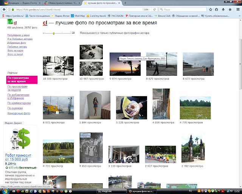
Task: Open the Избранные фото link
Action: [17, 43]
